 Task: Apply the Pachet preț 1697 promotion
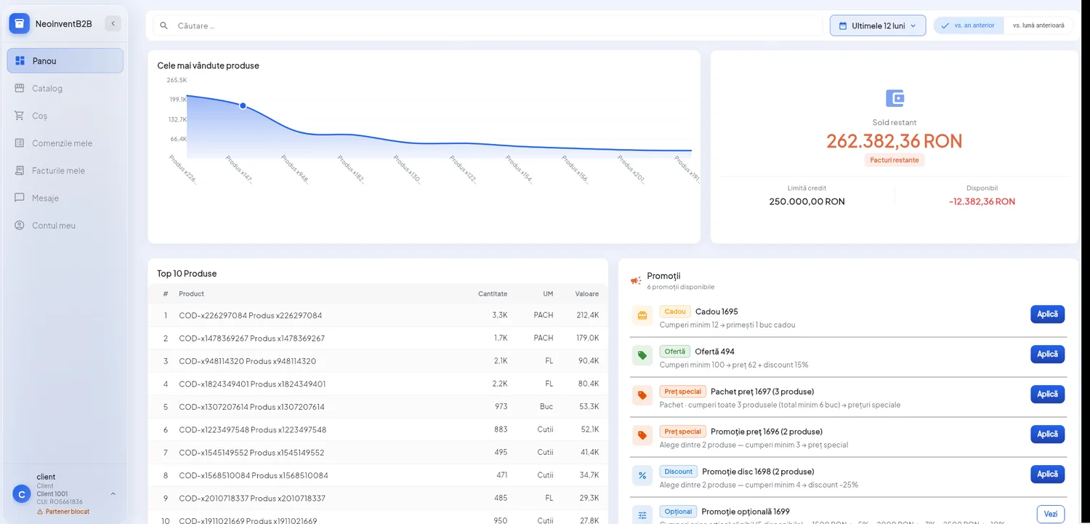click(x=1047, y=394)
